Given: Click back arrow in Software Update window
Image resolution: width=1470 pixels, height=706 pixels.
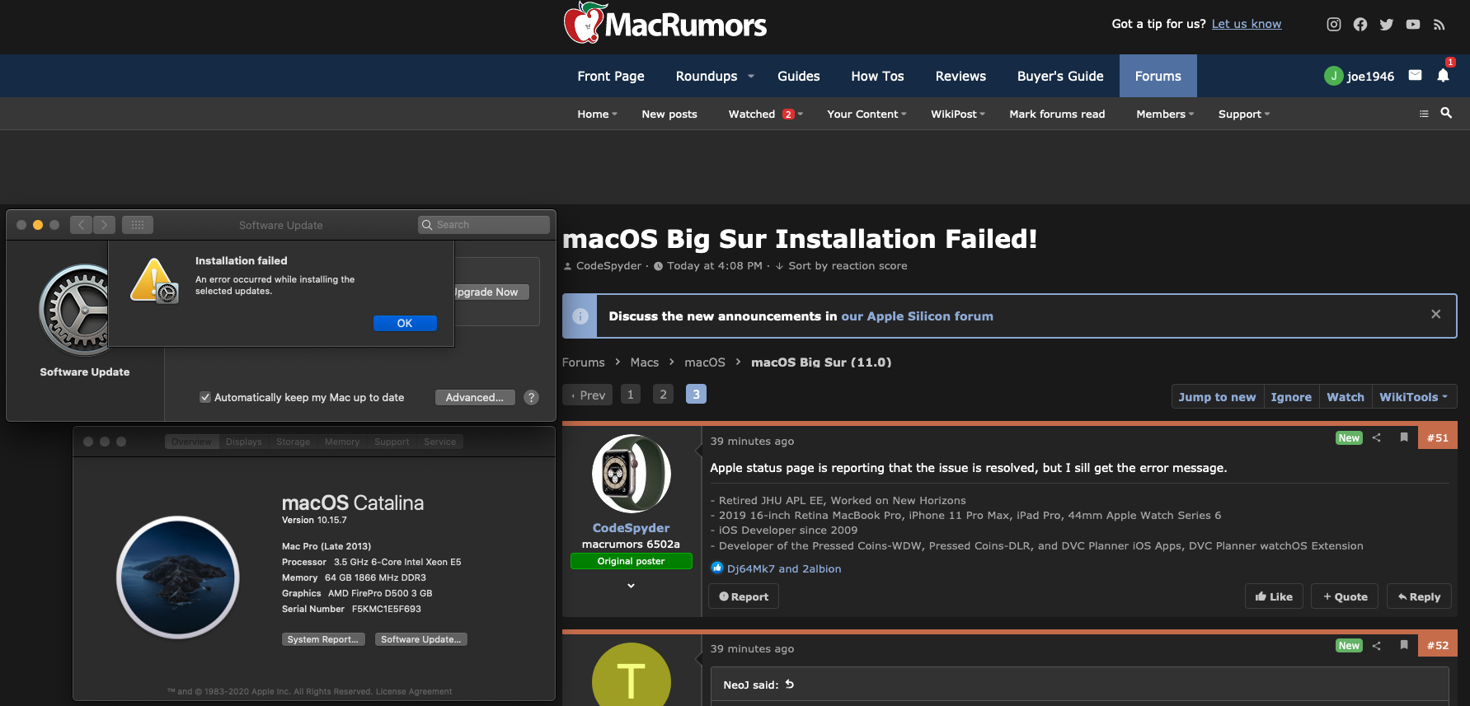Looking at the screenshot, I should click(81, 225).
